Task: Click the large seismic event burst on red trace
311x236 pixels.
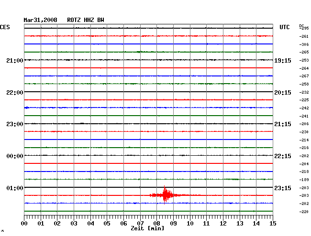Action: (x=165, y=195)
